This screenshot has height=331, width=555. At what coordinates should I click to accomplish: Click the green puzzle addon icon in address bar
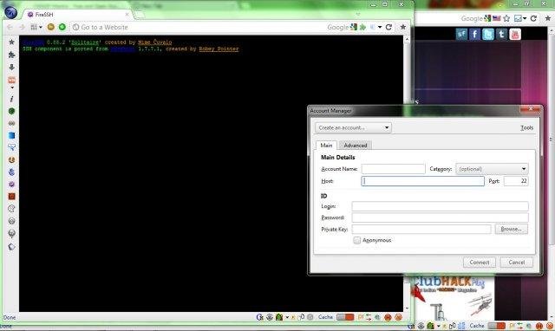(362, 27)
